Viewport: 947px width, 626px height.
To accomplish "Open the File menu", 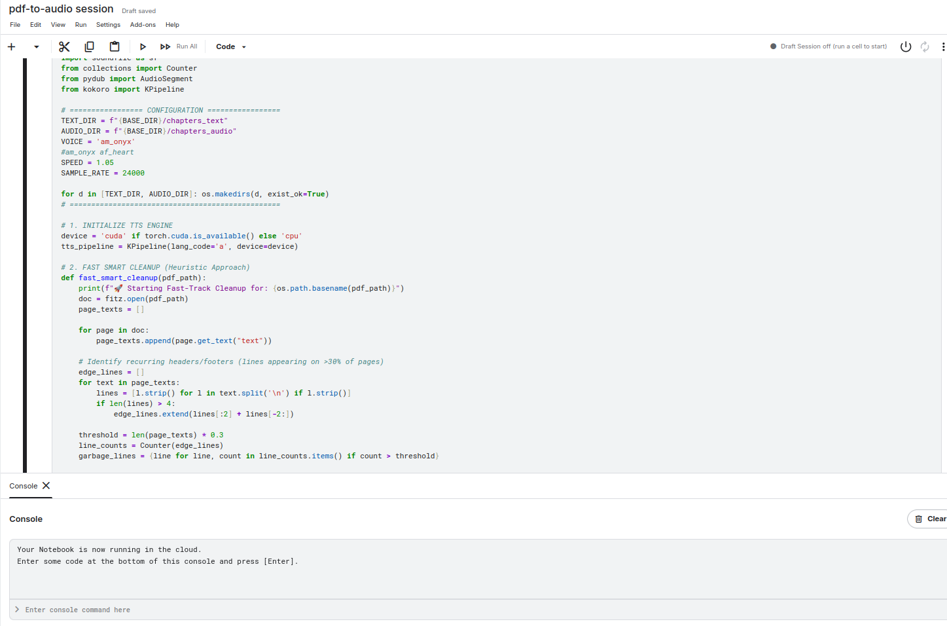I will click(15, 25).
